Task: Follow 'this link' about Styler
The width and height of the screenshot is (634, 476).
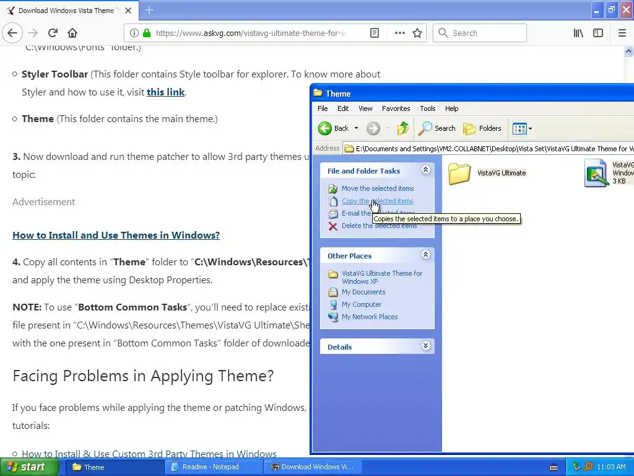Action: pos(166,92)
